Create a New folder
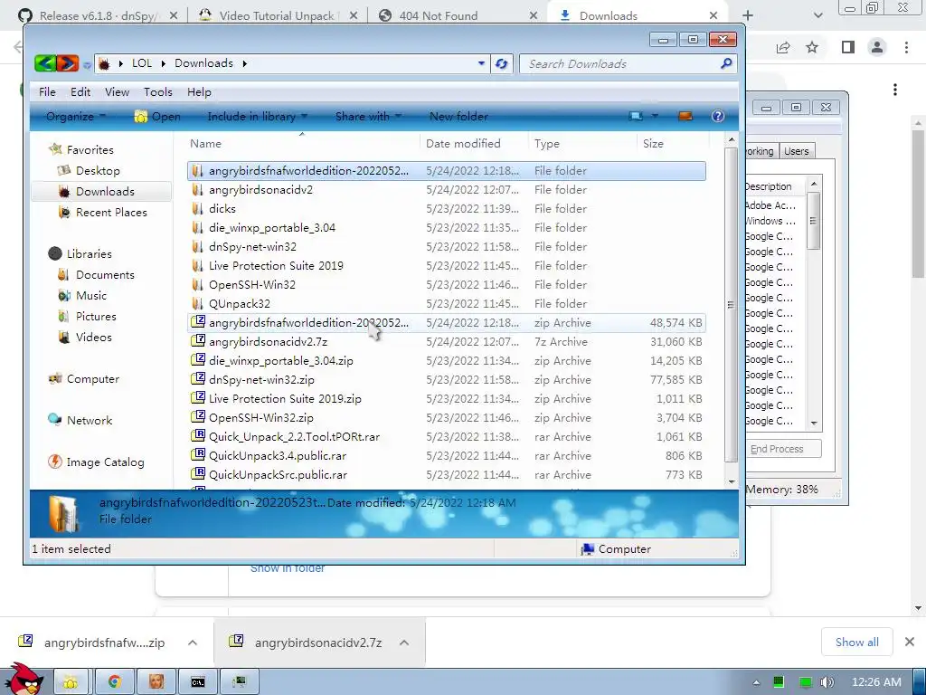This screenshot has height=695, width=926. pyautogui.click(x=458, y=117)
